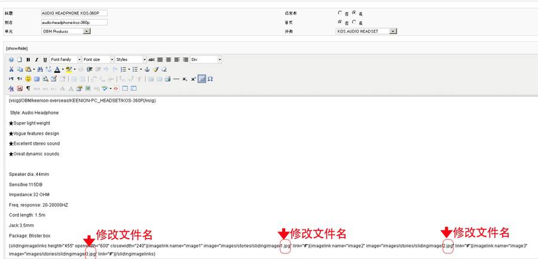Open the numbered list style arrow

(129, 69)
